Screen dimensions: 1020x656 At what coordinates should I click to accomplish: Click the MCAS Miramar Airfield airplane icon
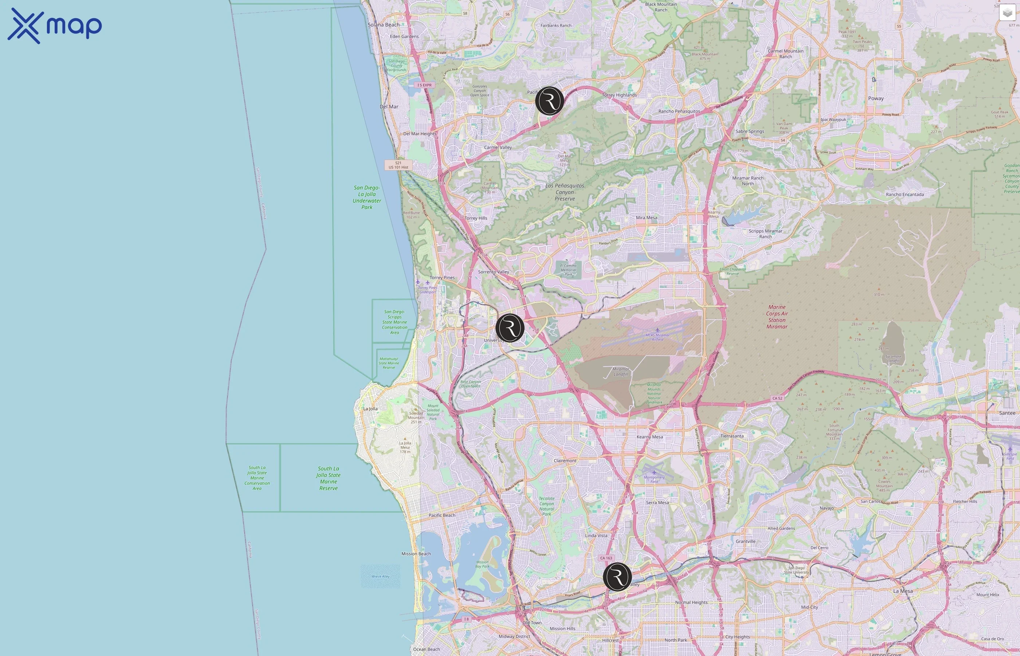coord(657,330)
